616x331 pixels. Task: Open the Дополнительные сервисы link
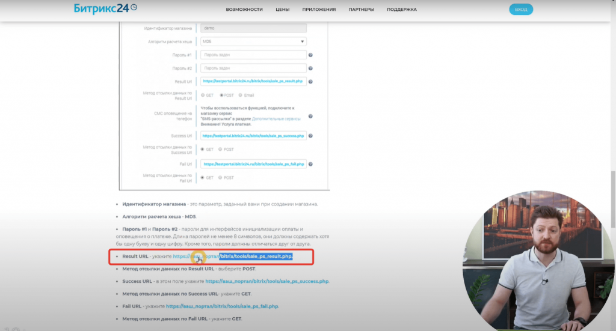click(x=276, y=119)
